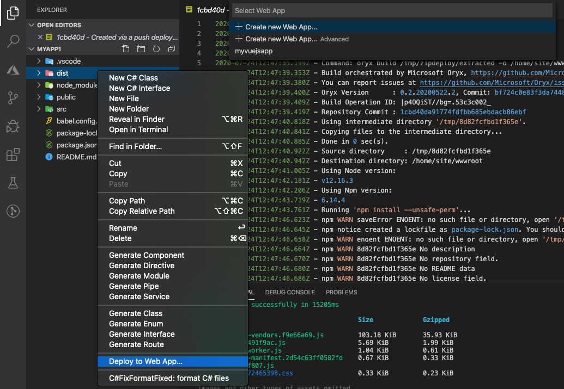Select the 1cbd40d editor tab

(207, 10)
